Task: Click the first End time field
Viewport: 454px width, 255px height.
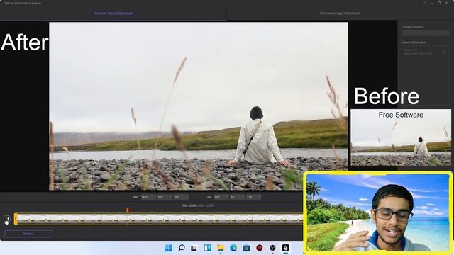Action: (221, 197)
